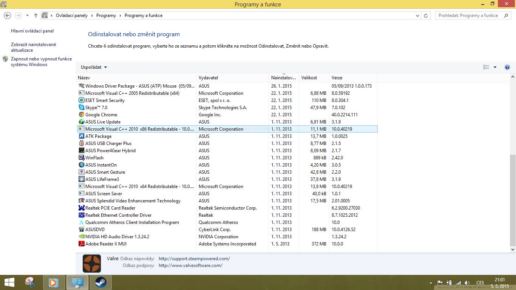Click the program list scrollbar thumb

tap(513, 200)
